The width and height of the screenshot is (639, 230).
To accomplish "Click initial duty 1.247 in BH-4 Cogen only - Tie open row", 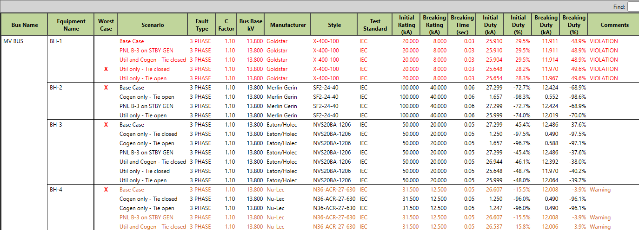I will (496, 208).
